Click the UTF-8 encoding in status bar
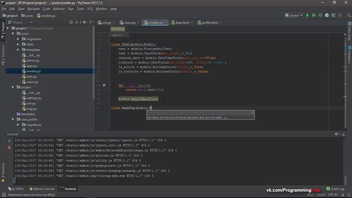 333,195
